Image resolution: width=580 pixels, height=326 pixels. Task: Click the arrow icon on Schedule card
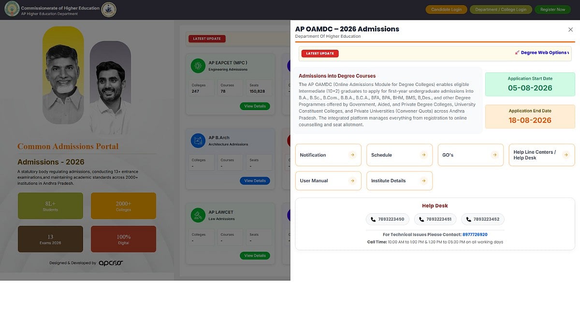point(424,155)
